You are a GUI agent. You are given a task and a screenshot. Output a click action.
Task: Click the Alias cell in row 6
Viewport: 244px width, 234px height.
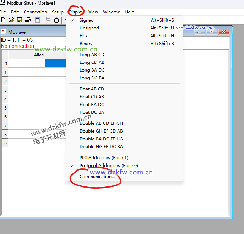[x=26, y=117]
